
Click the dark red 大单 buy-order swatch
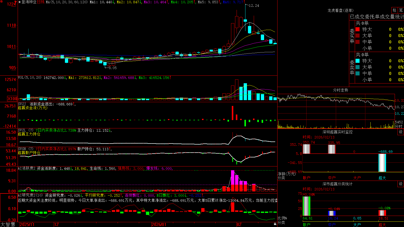pyautogui.click(x=358, y=36)
